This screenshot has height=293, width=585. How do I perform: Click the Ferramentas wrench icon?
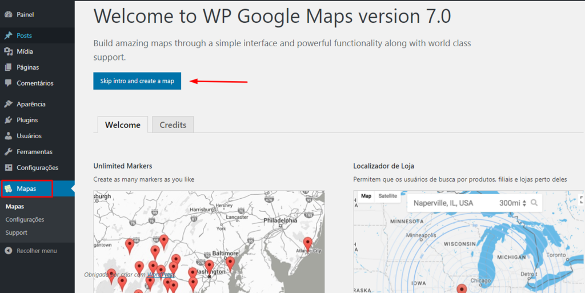8,152
